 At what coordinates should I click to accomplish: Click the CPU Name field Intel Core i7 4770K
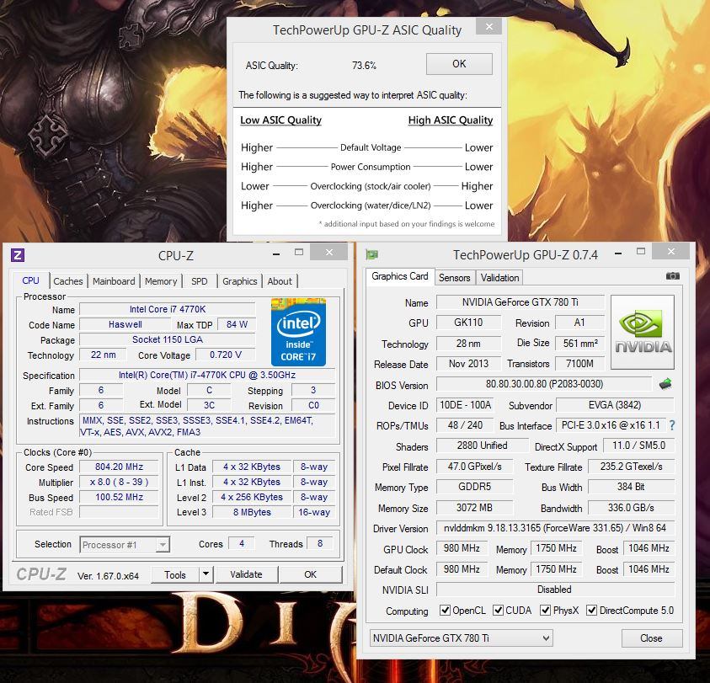(x=168, y=309)
